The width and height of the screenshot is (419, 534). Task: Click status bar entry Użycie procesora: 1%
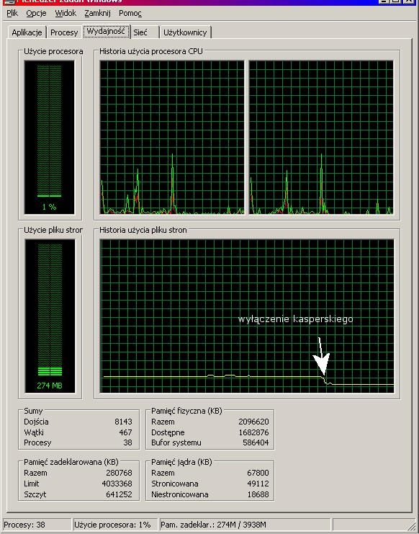click(115, 525)
